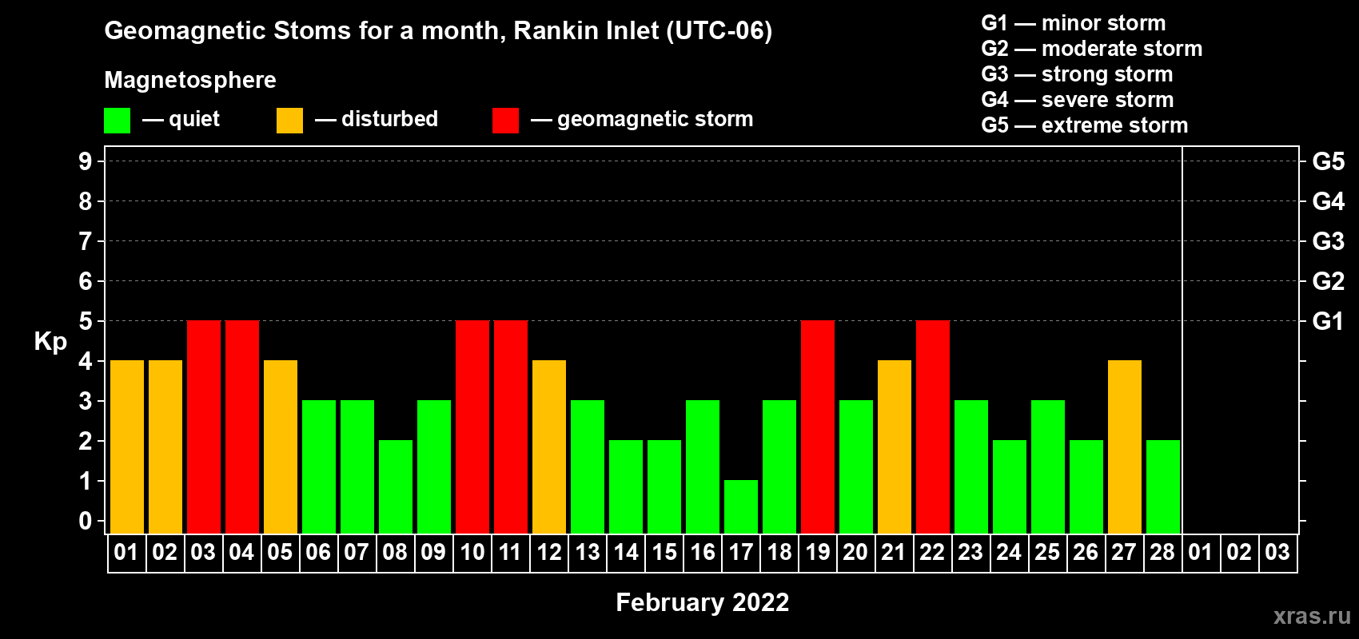The width and height of the screenshot is (1359, 639).
Task: Click the 'G5' right axis label
Action: click(x=1329, y=161)
